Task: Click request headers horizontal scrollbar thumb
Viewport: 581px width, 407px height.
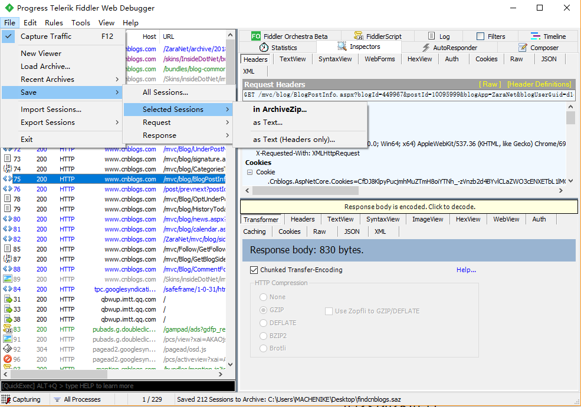Action: (x=306, y=191)
